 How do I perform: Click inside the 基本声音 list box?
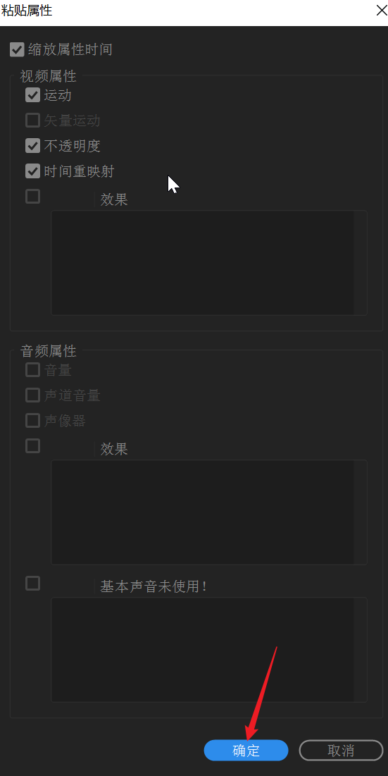[203, 650]
